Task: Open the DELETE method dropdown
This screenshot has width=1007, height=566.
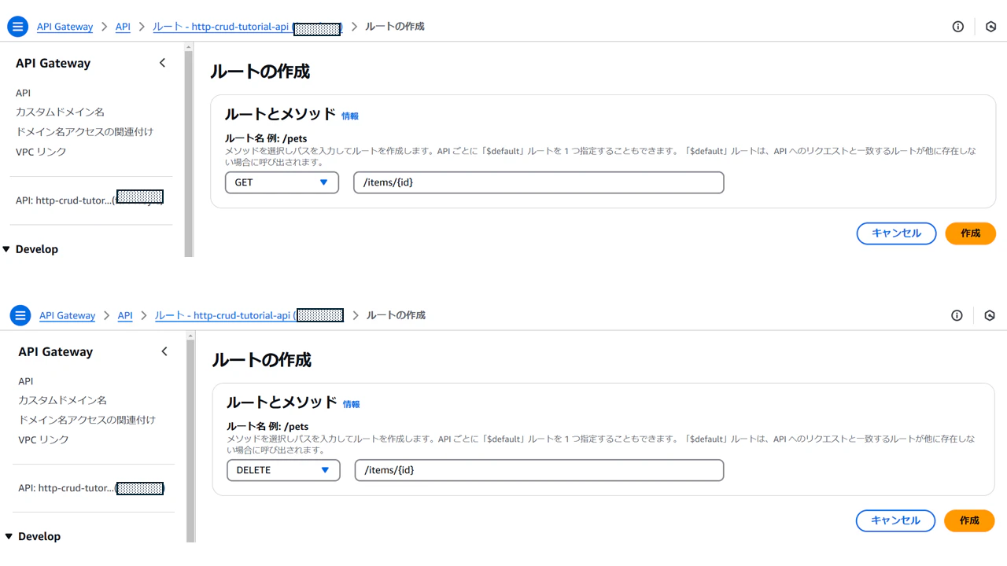Action: (283, 470)
